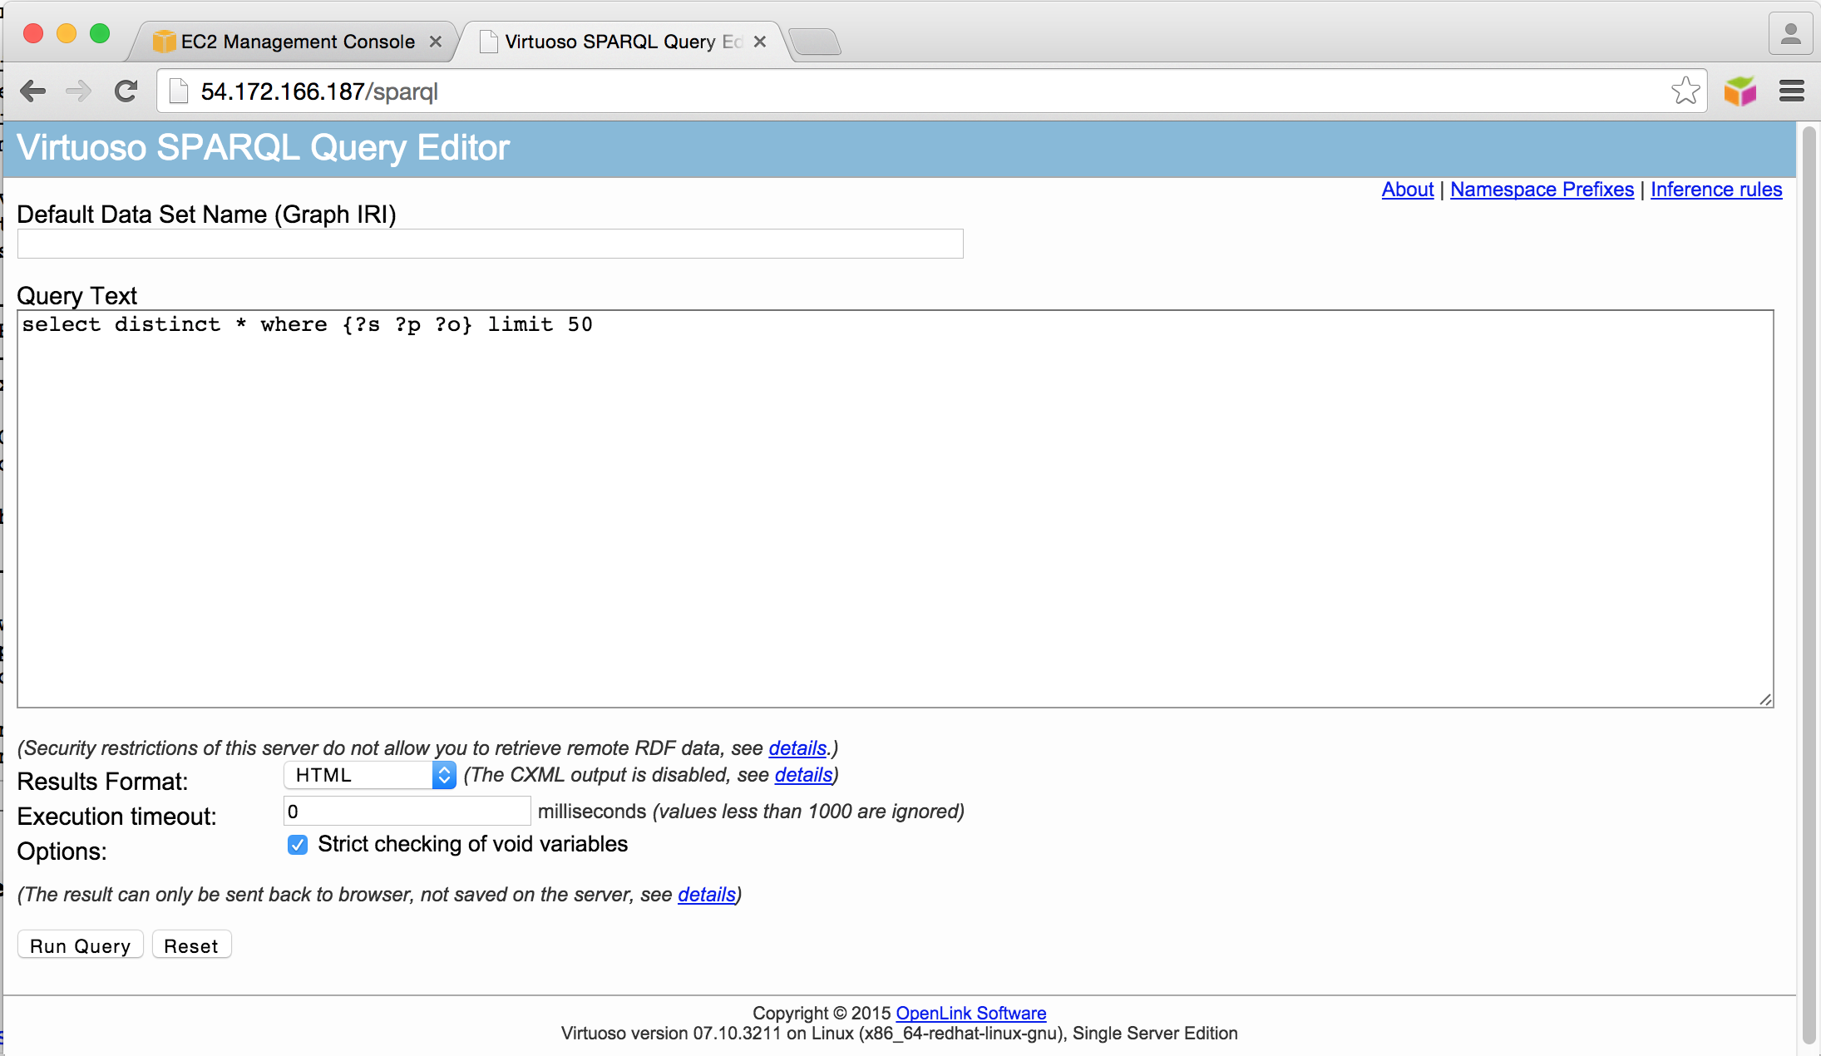Switch to the EC2 Management Console tab
This screenshot has height=1056, width=1821.
297,42
